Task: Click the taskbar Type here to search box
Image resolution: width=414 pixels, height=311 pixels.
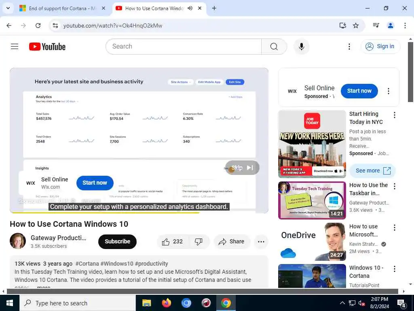Action: click(x=77, y=303)
